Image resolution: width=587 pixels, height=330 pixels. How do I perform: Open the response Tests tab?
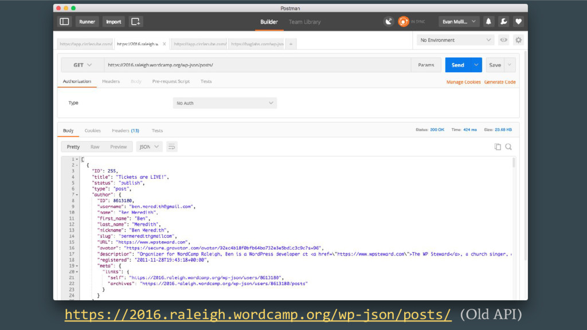(157, 131)
